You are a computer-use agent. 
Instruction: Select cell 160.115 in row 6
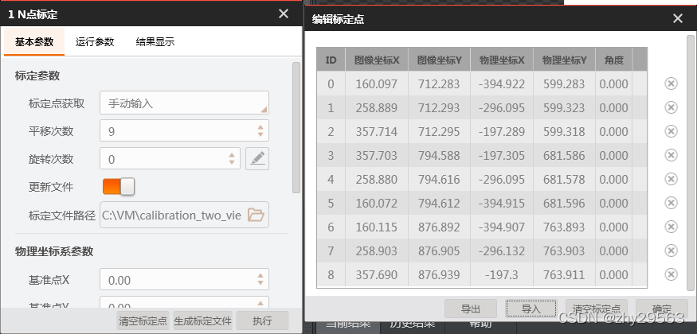[377, 227]
